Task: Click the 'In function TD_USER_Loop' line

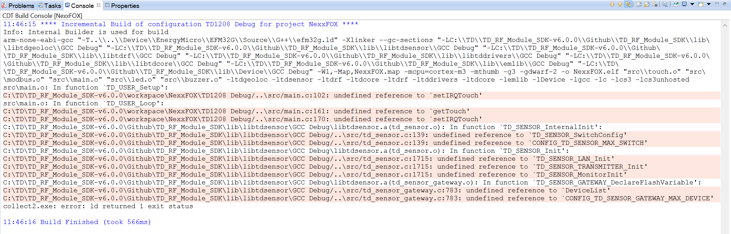Action: click(x=83, y=103)
